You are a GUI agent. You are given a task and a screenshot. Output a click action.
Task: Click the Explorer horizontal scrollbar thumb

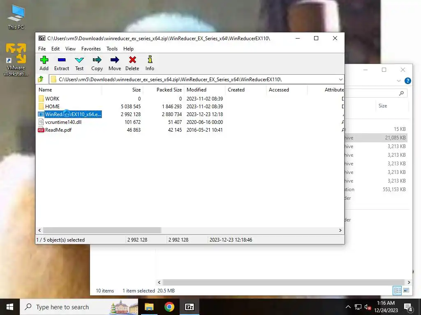[x=283, y=282]
